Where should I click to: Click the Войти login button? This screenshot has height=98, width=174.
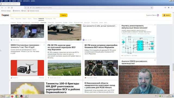point(167,15)
